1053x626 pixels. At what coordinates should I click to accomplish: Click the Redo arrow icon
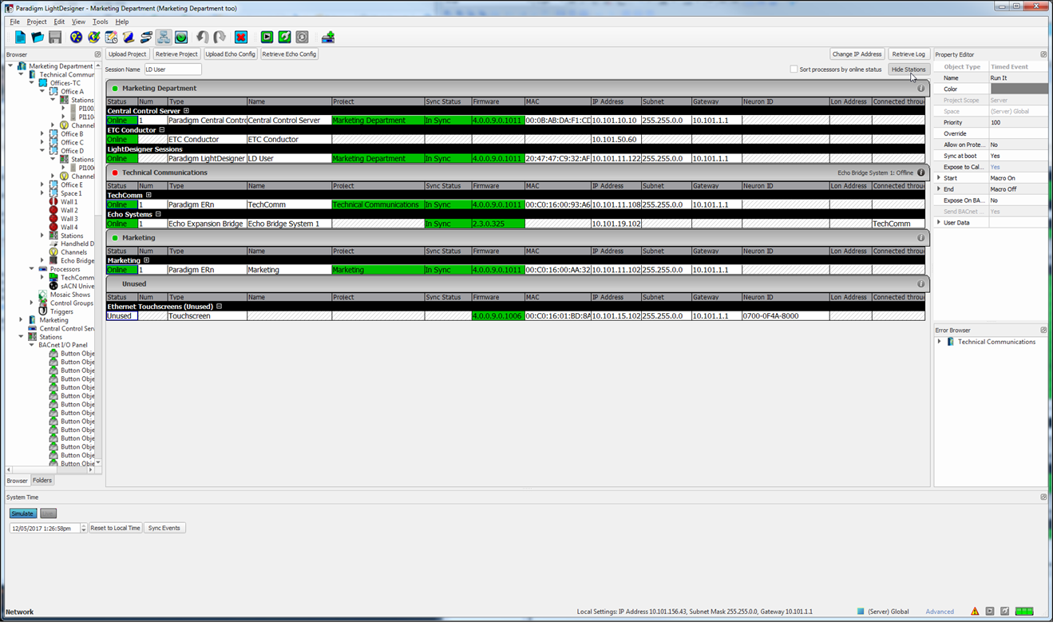tap(220, 37)
